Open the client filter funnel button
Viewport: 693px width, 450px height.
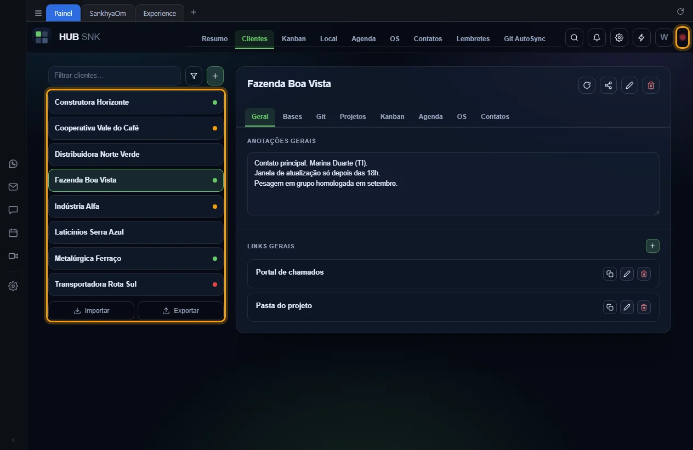194,76
